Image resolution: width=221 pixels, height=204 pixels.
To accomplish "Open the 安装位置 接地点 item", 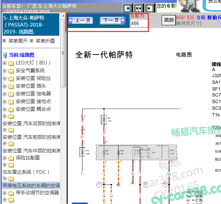I will click(x=33, y=101).
